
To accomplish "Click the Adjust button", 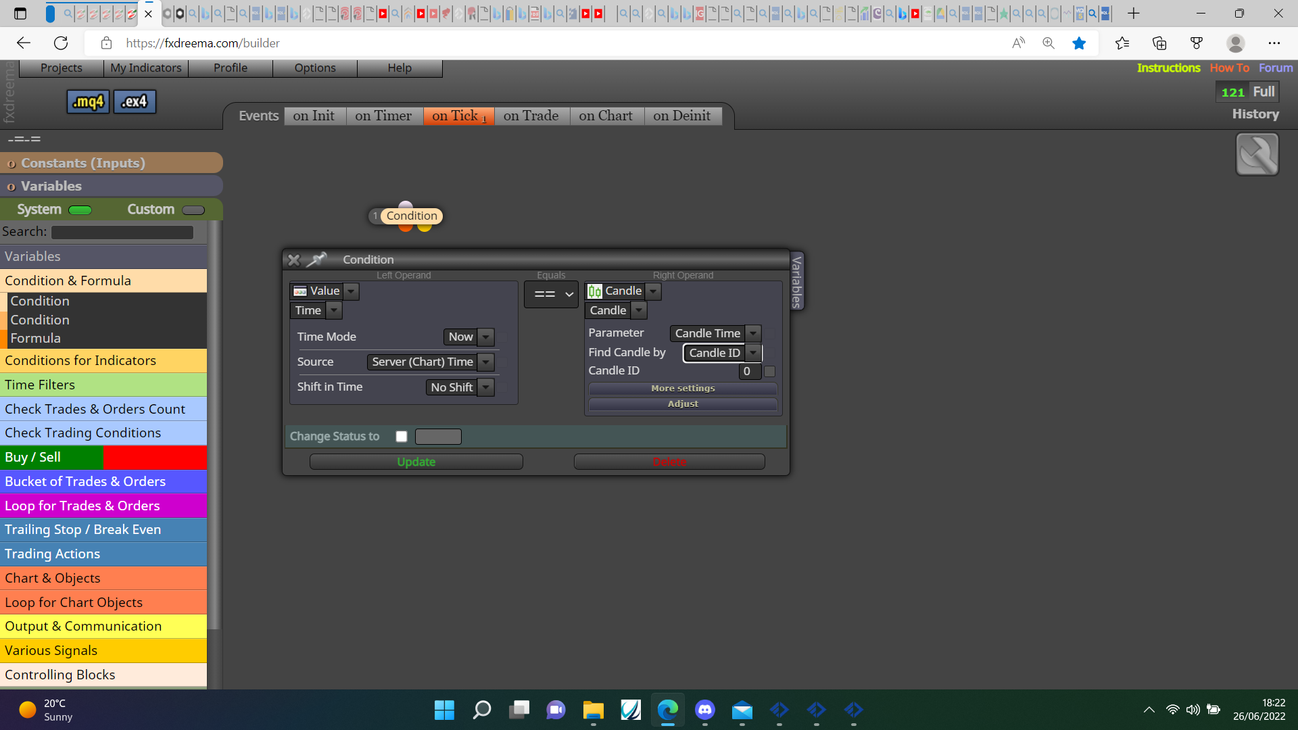I will click(683, 404).
